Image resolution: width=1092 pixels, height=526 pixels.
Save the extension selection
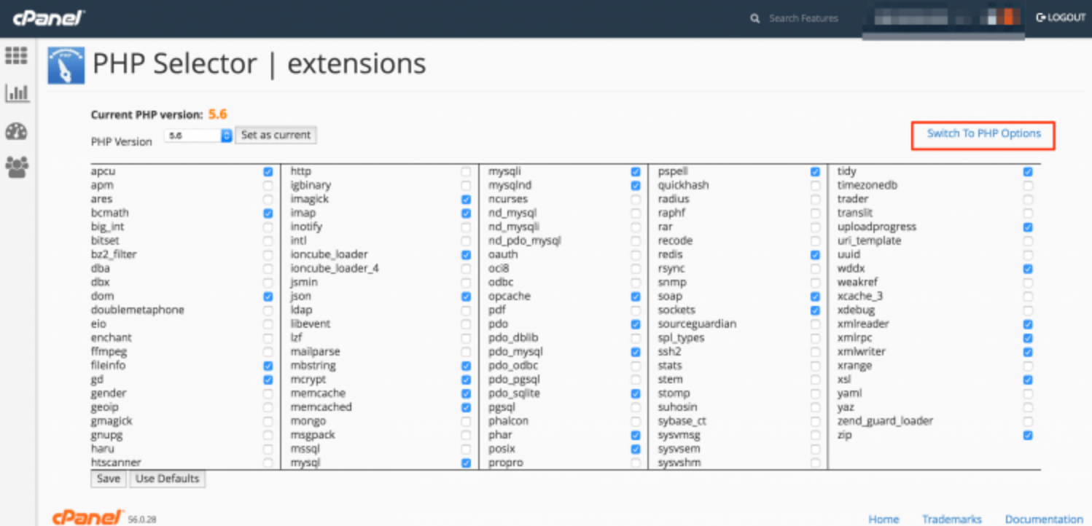(x=109, y=479)
